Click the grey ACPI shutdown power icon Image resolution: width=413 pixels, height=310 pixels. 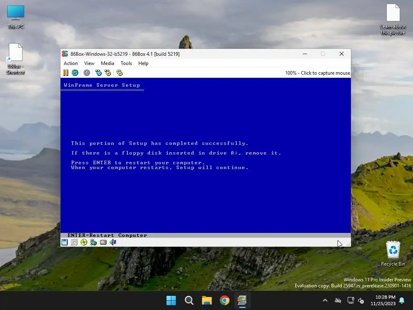pos(87,73)
